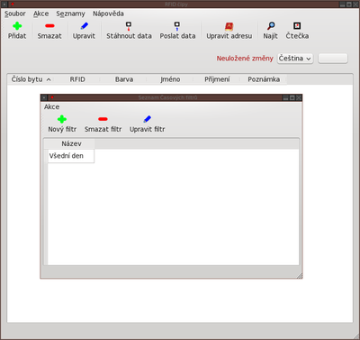The height and width of the screenshot is (340, 360).
Task: Sort by Číslo bytu column header
Action: point(31,79)
